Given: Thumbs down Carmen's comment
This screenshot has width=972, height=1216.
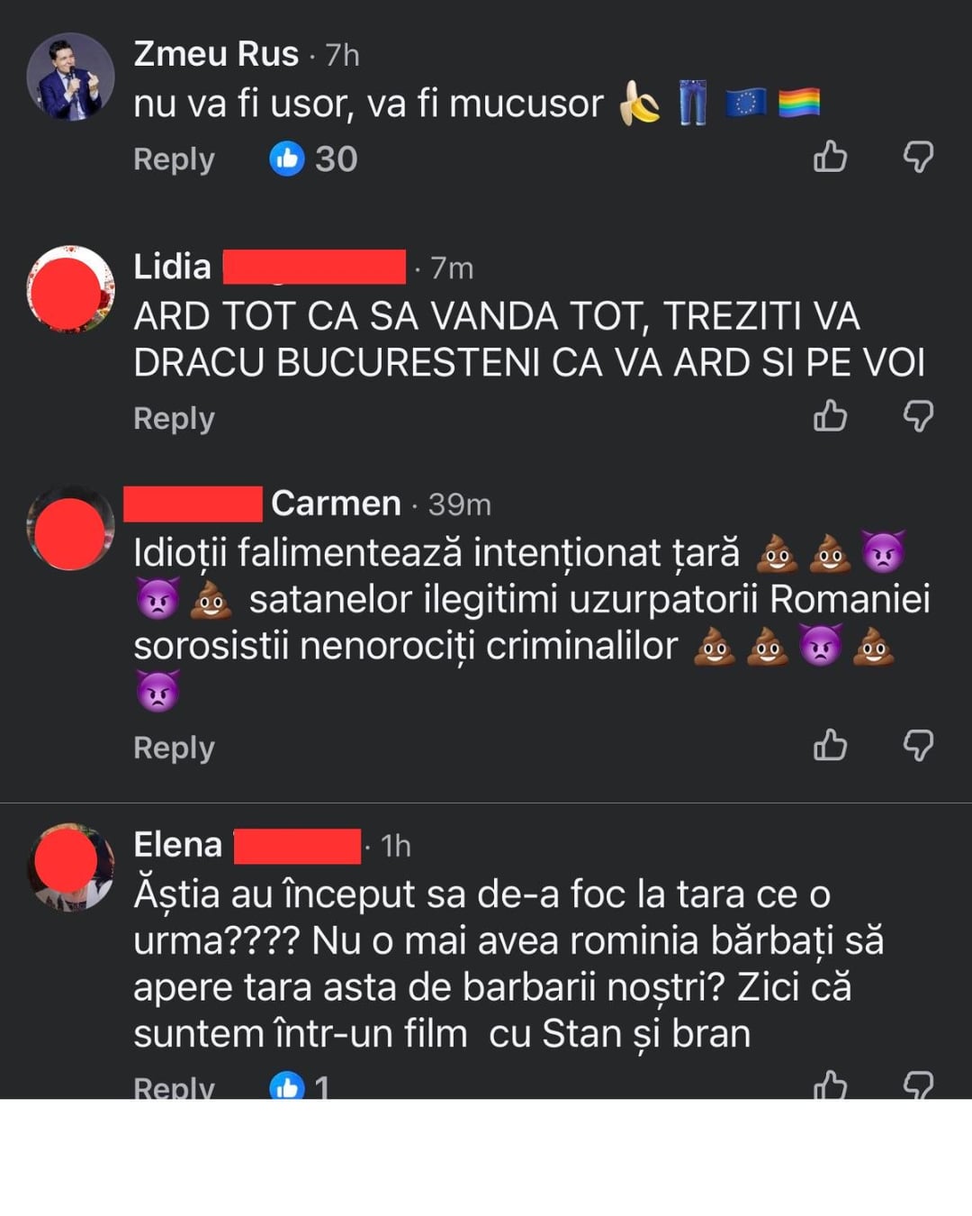Looking at the screenshot, I should (x=918, y=746).
